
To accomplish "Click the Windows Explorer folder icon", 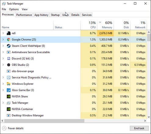I will (x=9, y=84).
